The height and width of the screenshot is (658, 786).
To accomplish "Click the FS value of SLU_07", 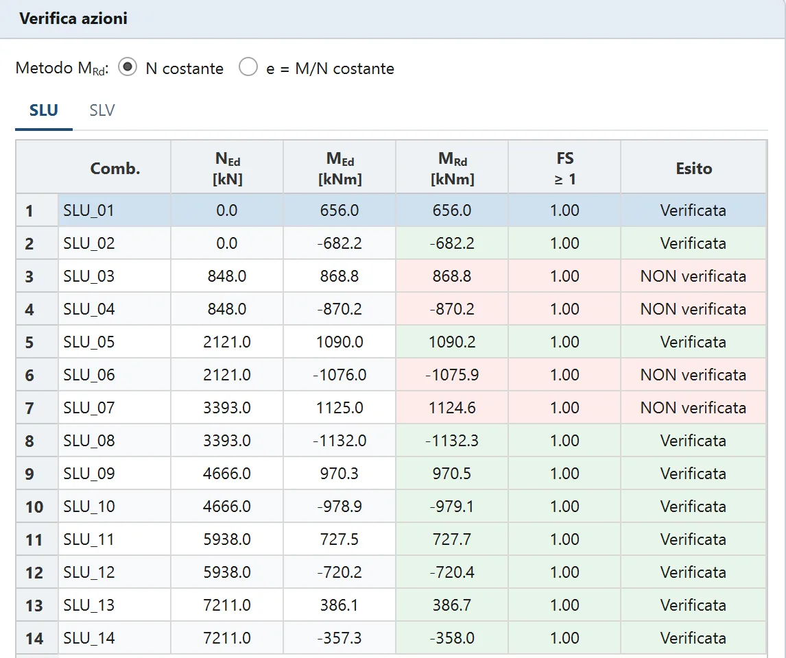I will click(x=564, y=408).
